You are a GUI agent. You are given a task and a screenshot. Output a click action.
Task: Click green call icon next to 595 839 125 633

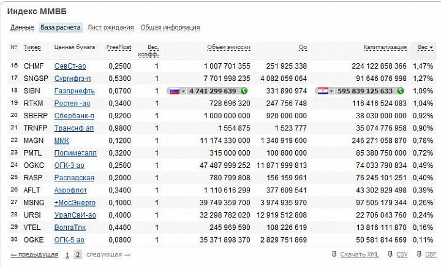click(x=401, y=91)
